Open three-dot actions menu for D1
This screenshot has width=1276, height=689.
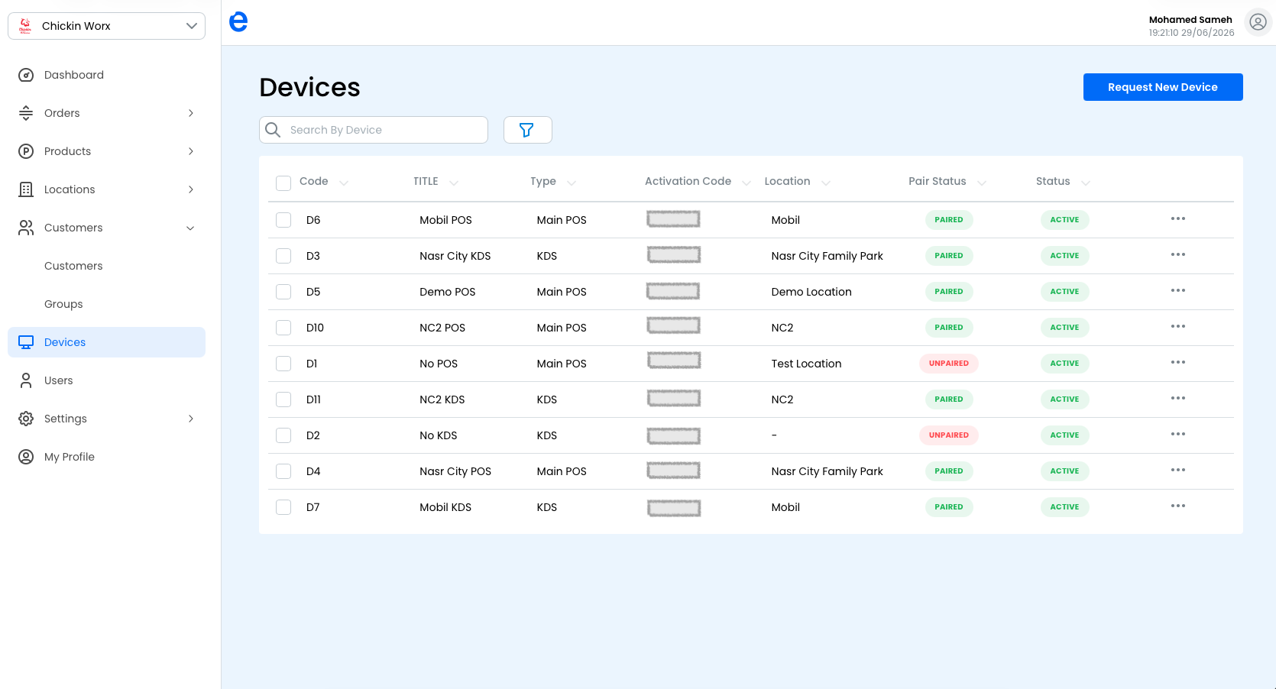(1178, 362)
